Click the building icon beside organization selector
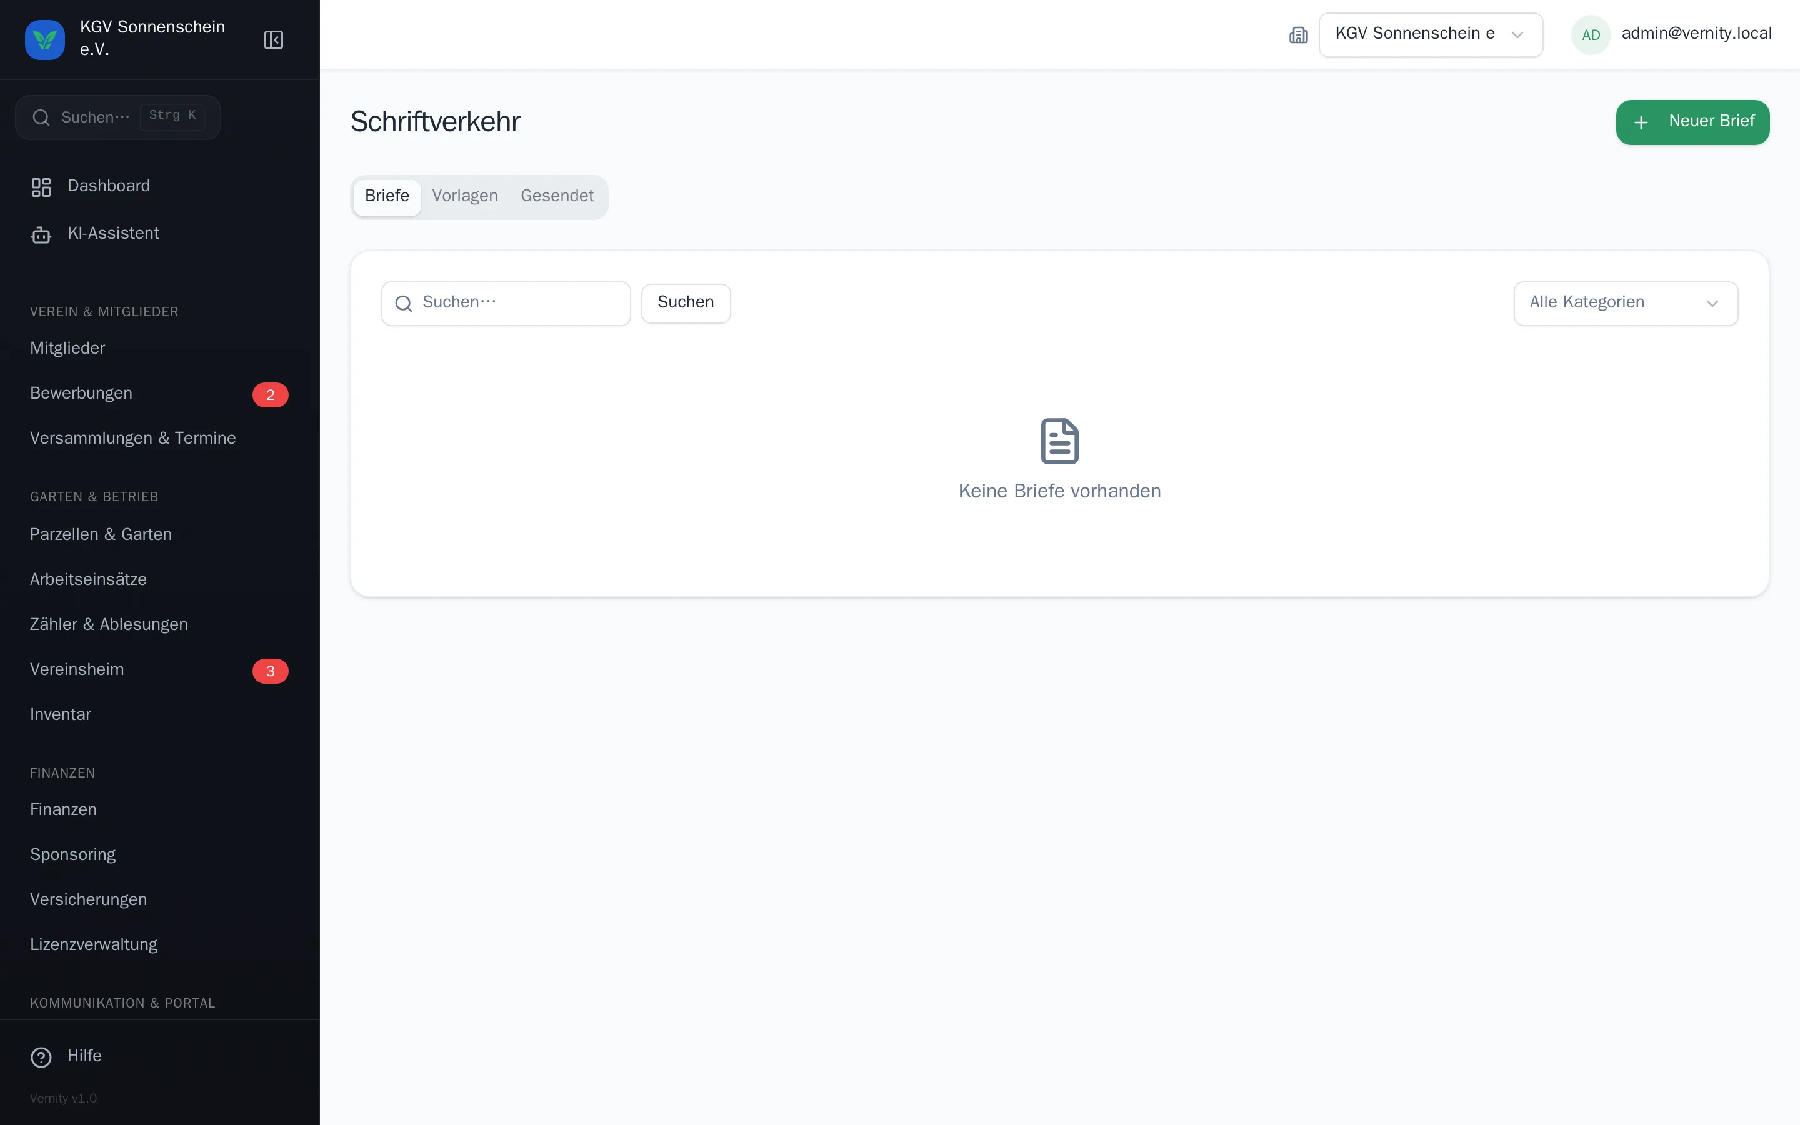This screenshot has width=1800, height=1125. pos(1299,35)
